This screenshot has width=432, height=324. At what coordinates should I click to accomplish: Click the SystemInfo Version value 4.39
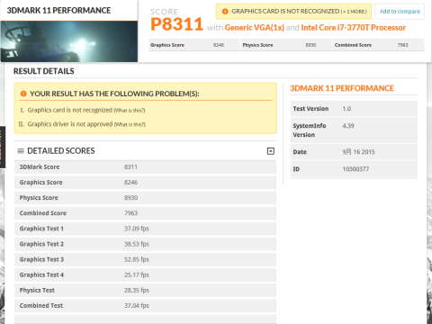pyautogui.click(x=348, y=126)
